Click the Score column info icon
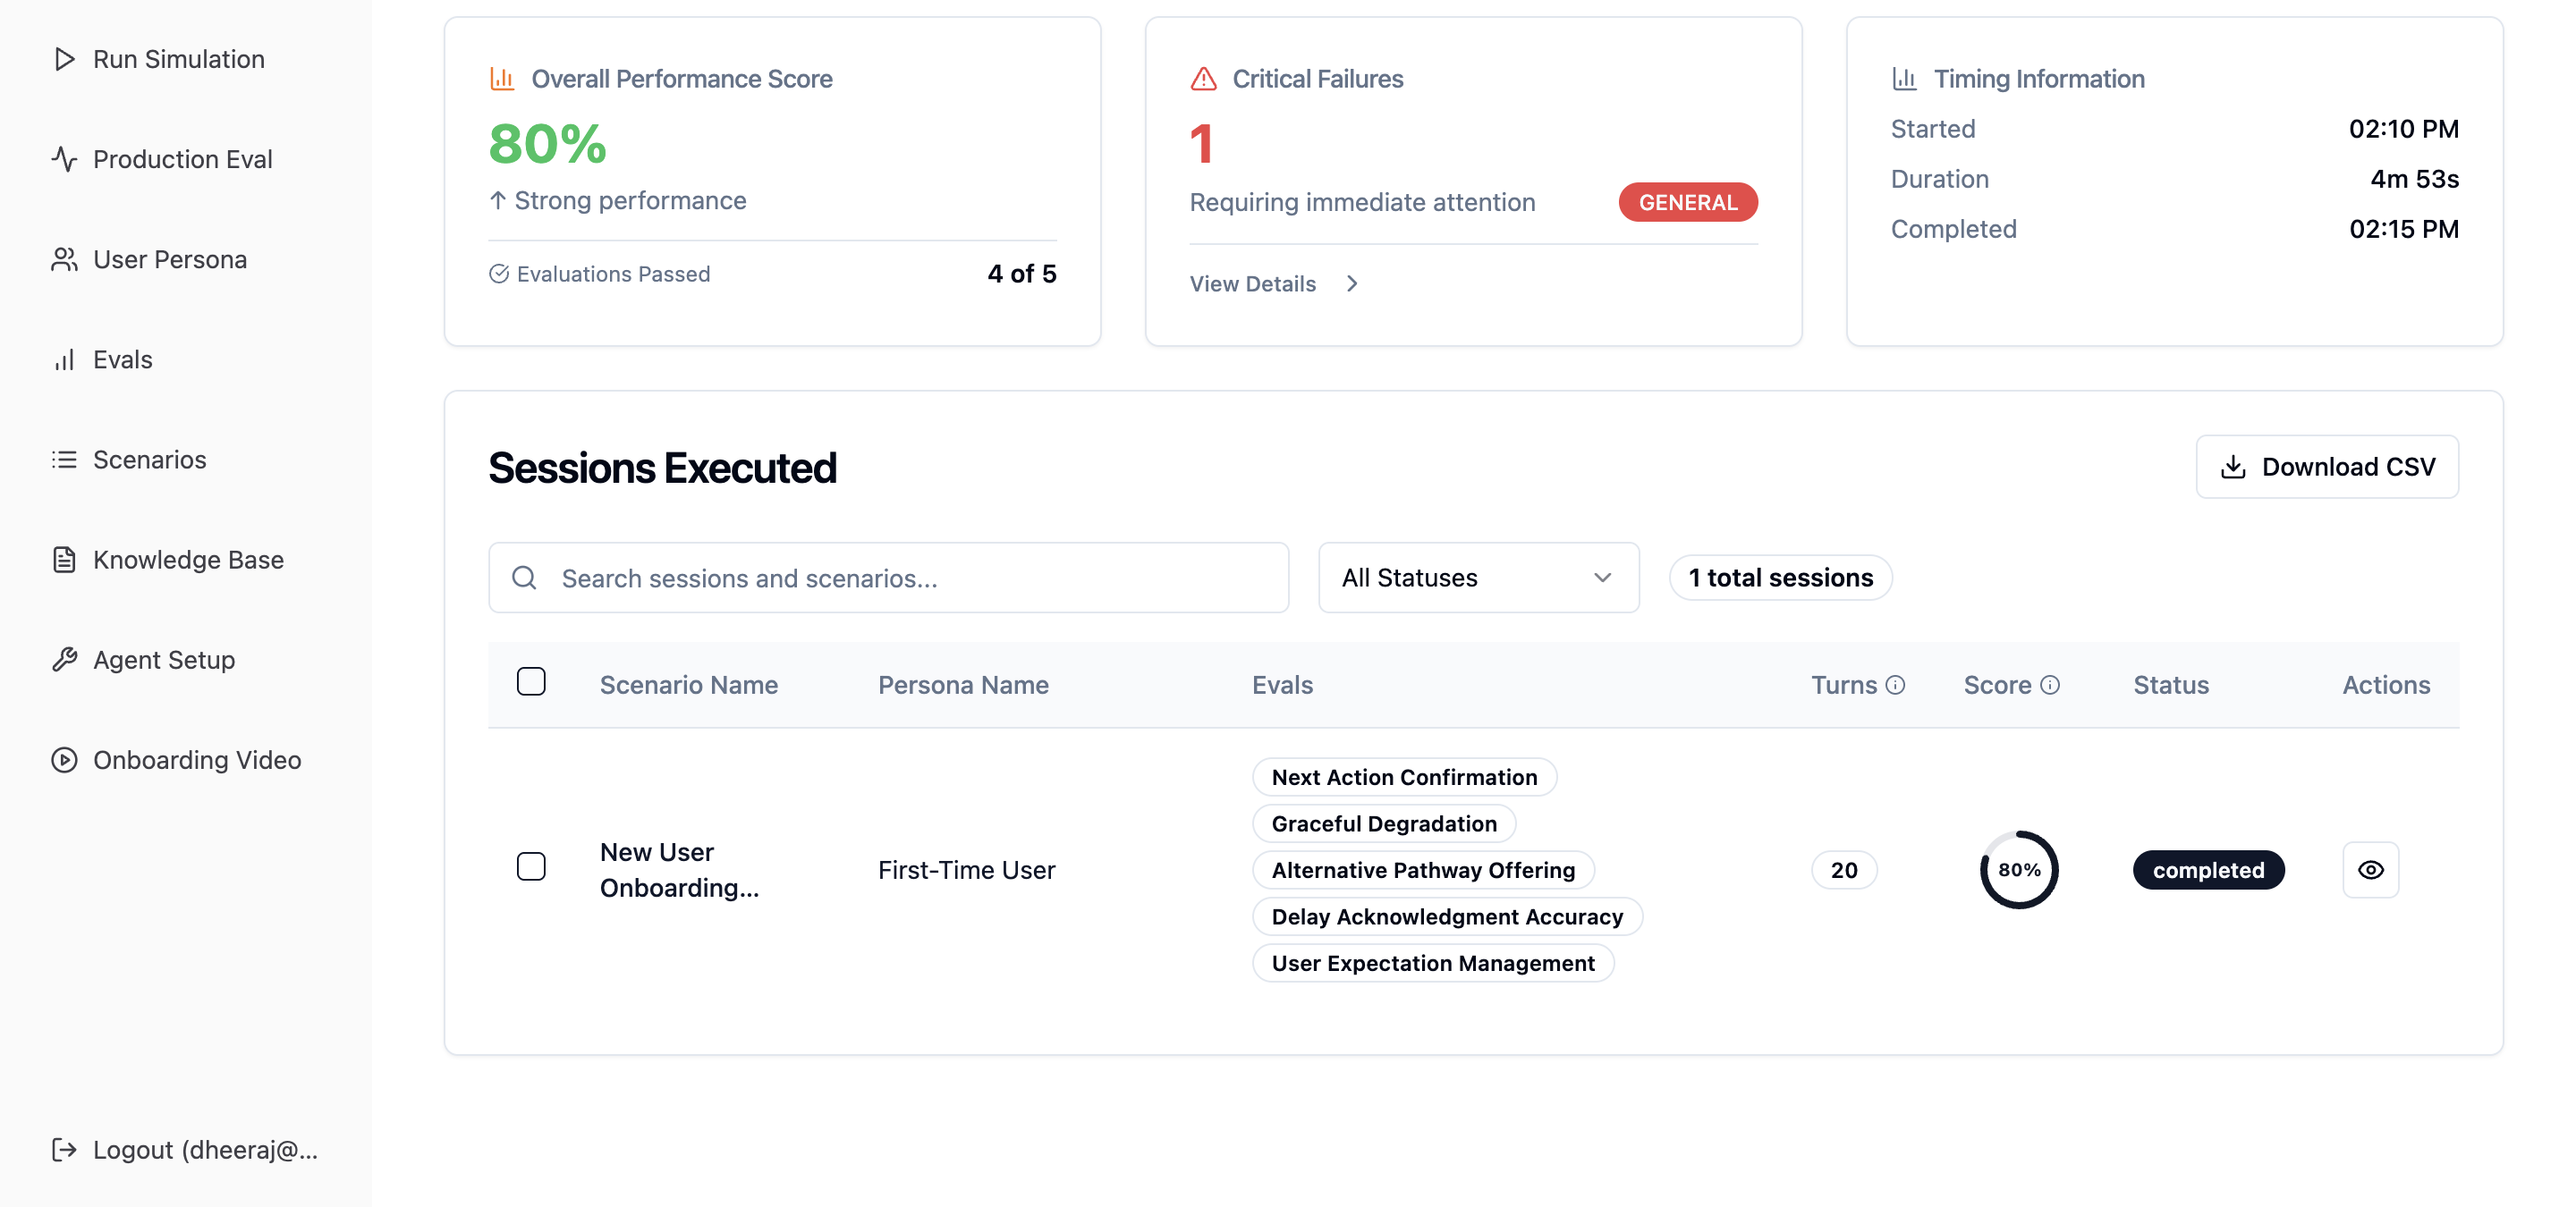The image size is (2576, 1207). (x=2050, y=685)
